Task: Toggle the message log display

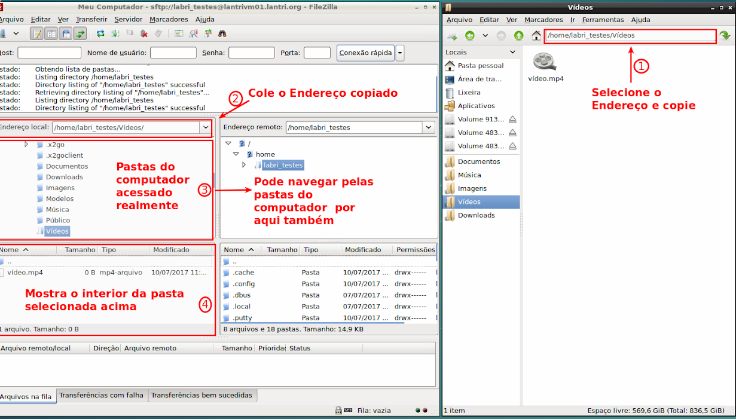Action: click(x=36, y=34)
